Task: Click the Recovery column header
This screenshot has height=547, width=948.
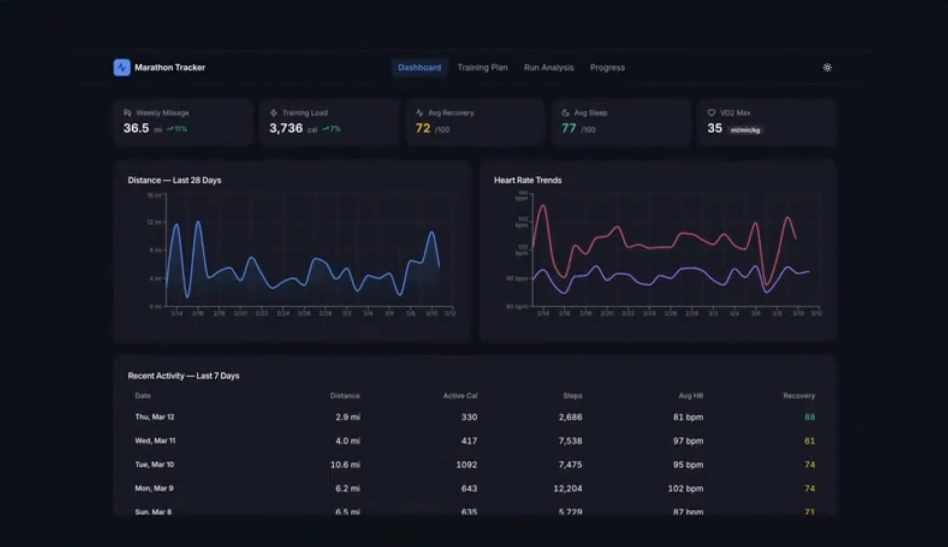Action: [799, 396]
